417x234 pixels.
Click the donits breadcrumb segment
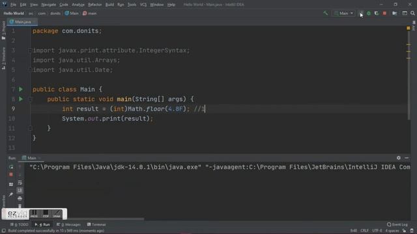[55, 13]
